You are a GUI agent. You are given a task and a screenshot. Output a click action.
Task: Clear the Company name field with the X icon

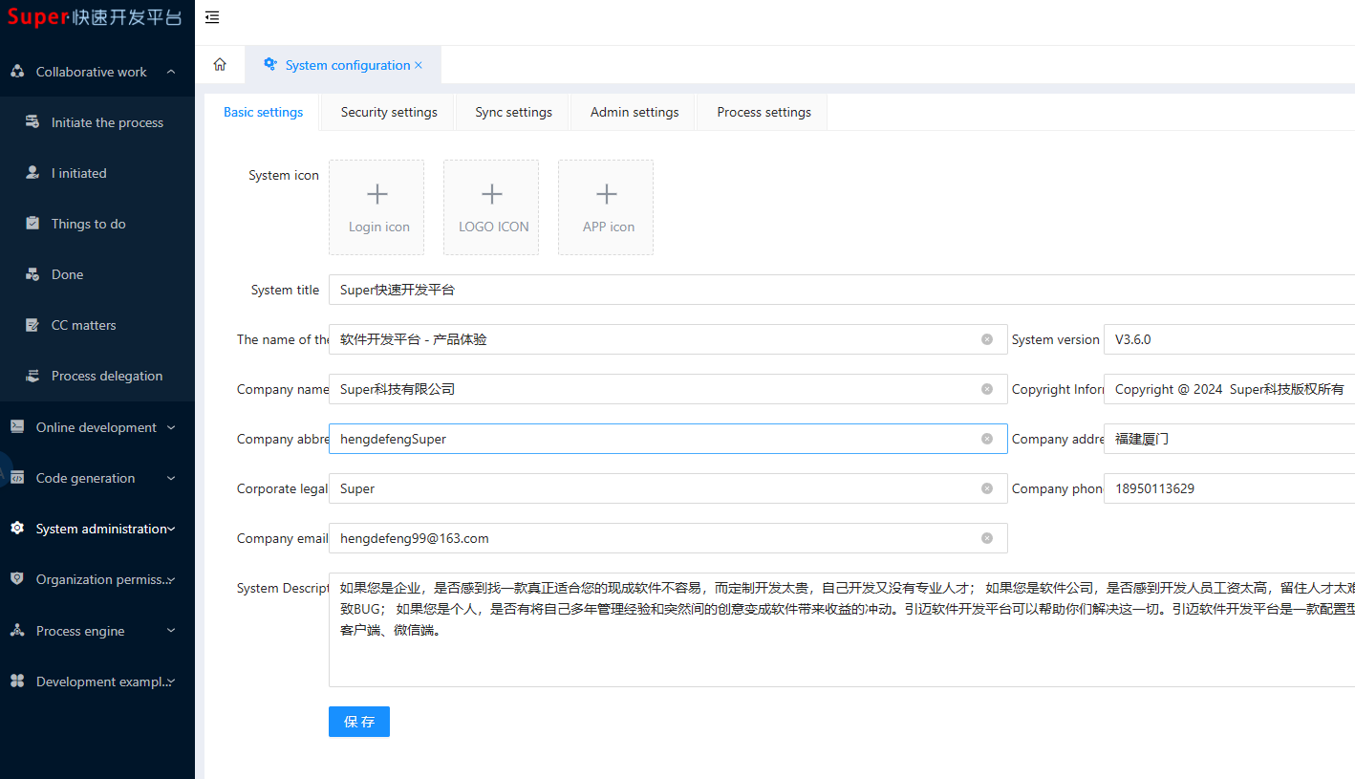(987, 389)
